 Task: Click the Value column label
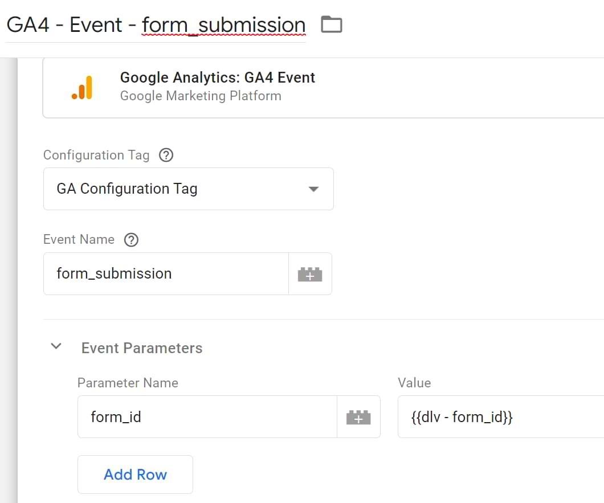[x=414, y=383]
